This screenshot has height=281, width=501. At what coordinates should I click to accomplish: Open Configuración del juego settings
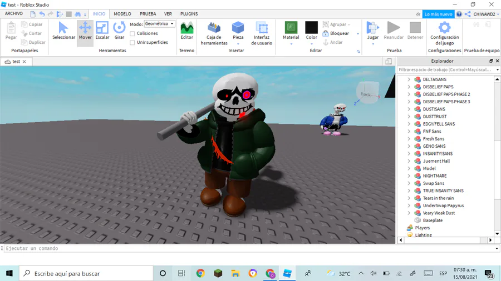pyautogui.click(x=444, y=33)
